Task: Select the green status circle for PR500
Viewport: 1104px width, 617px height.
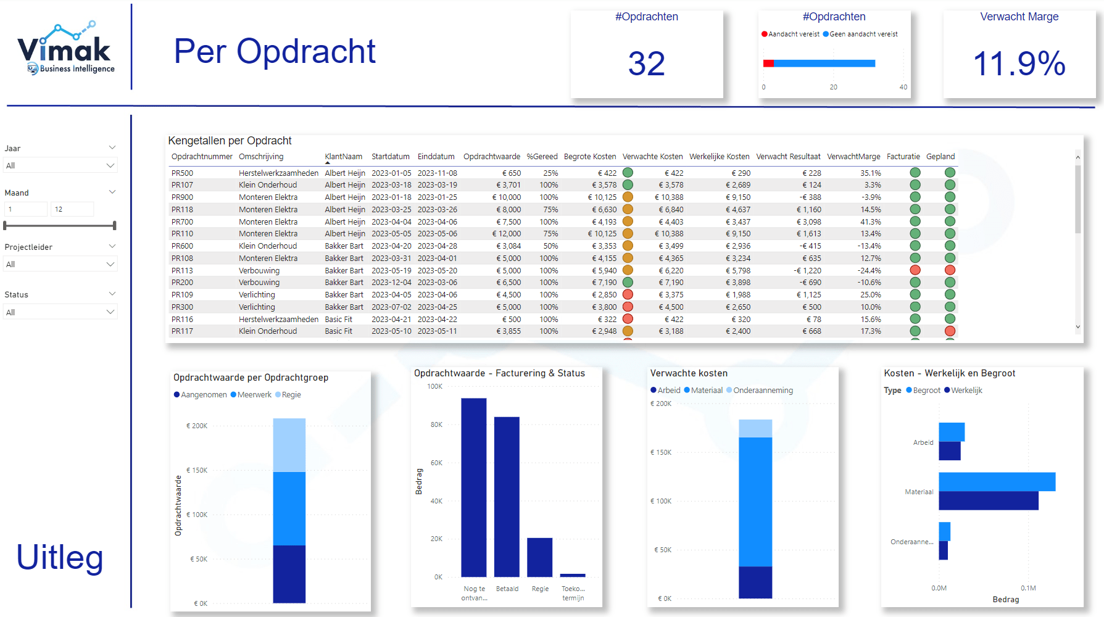Action: click(628, 173)
